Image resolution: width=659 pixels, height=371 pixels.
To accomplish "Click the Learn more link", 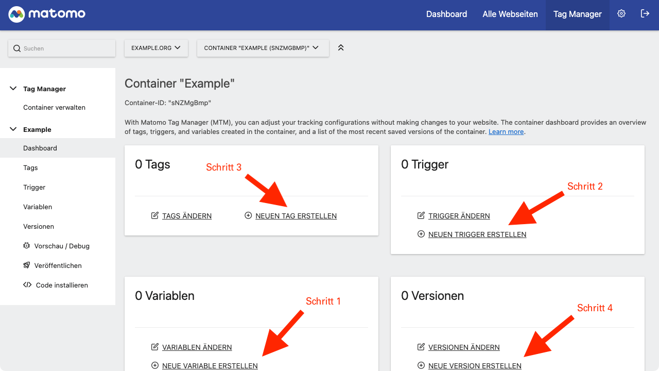I will point(506,132).
